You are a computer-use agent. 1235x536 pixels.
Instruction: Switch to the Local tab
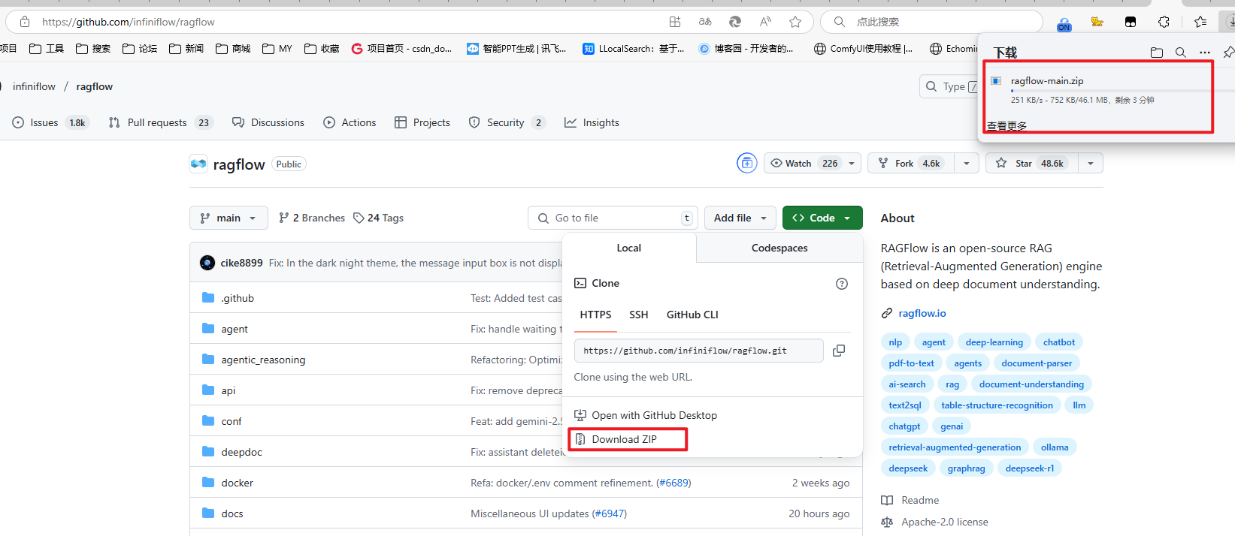point(629,248)
